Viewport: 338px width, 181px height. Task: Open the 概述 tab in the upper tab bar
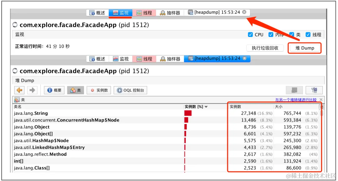(x=97, y=13)
